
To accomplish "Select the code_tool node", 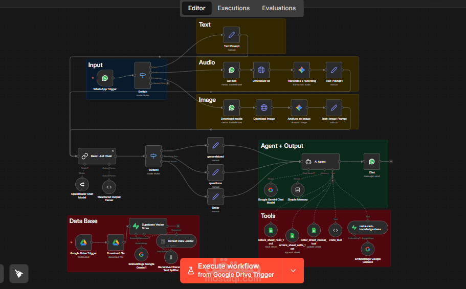I will pyautogui.click(x=336, y=230).
